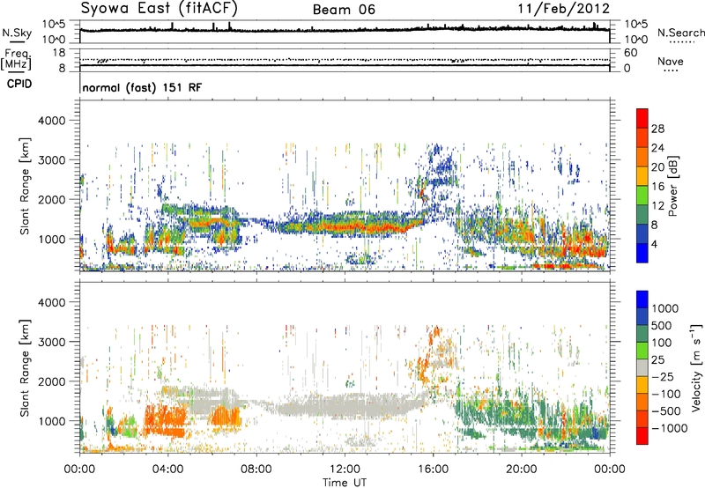Click the date "11/Feb/2012"
Viewport: 705px width, 488px height.
pyautogui.click(x=564, y=8)
